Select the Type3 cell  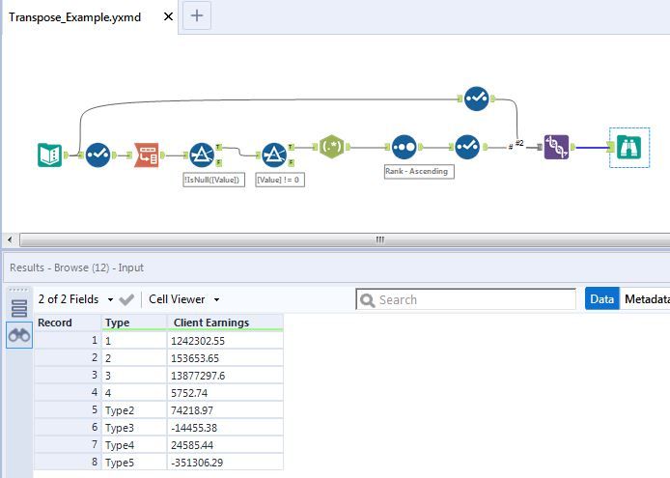[x=134, y=428]
